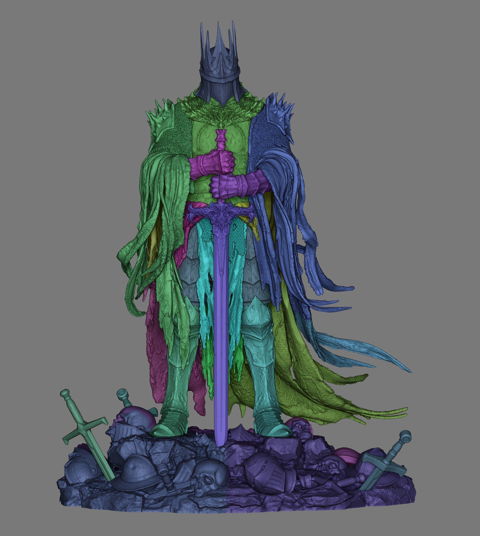Select the pink cape behind left leg

point(155,369)
